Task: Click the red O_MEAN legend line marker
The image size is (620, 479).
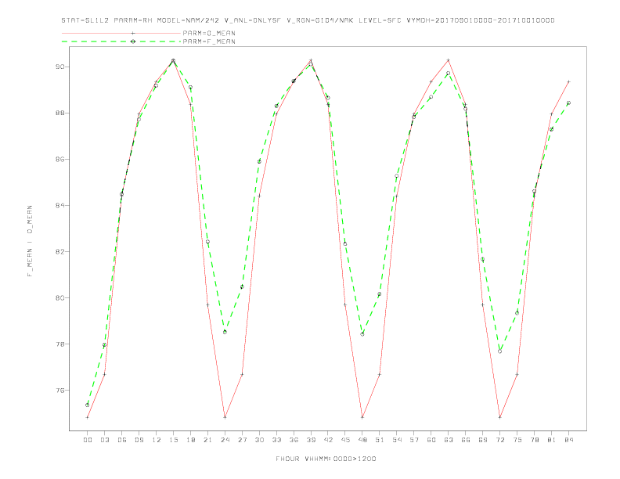Action: pyautogui.click(x=133, y=33)
